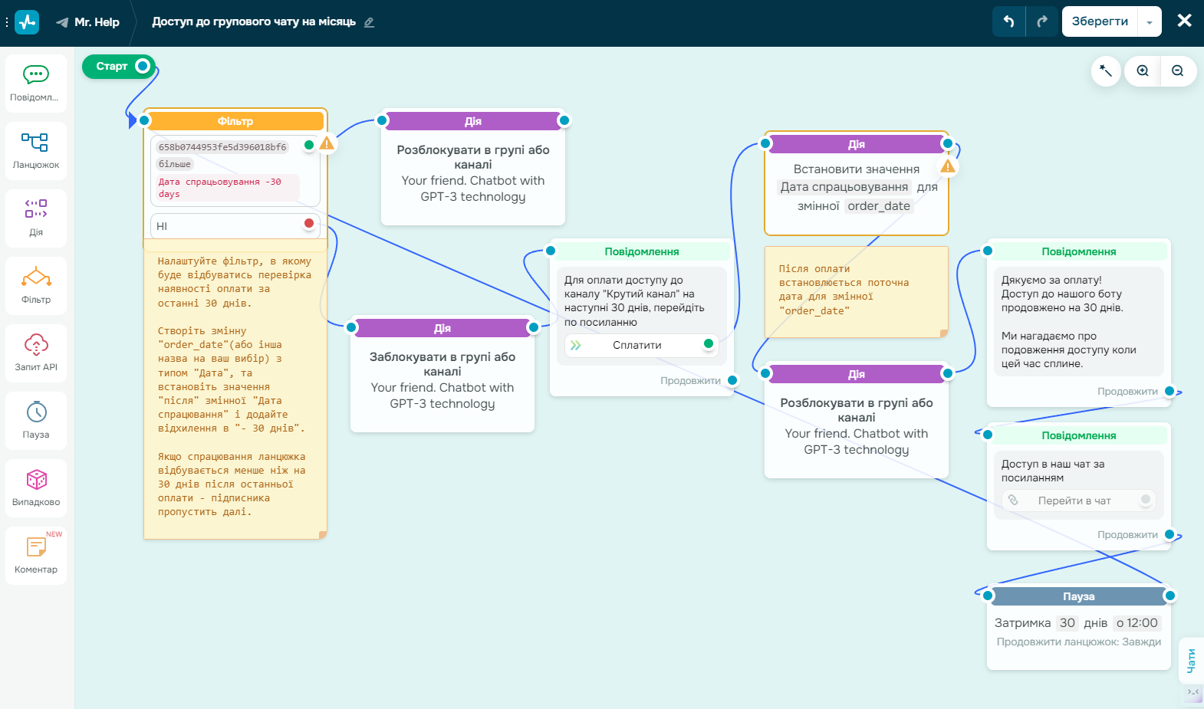Pick the Дія action element in sidebar
The width and height of the screenshot is (1204, 709).
point(36,218)
